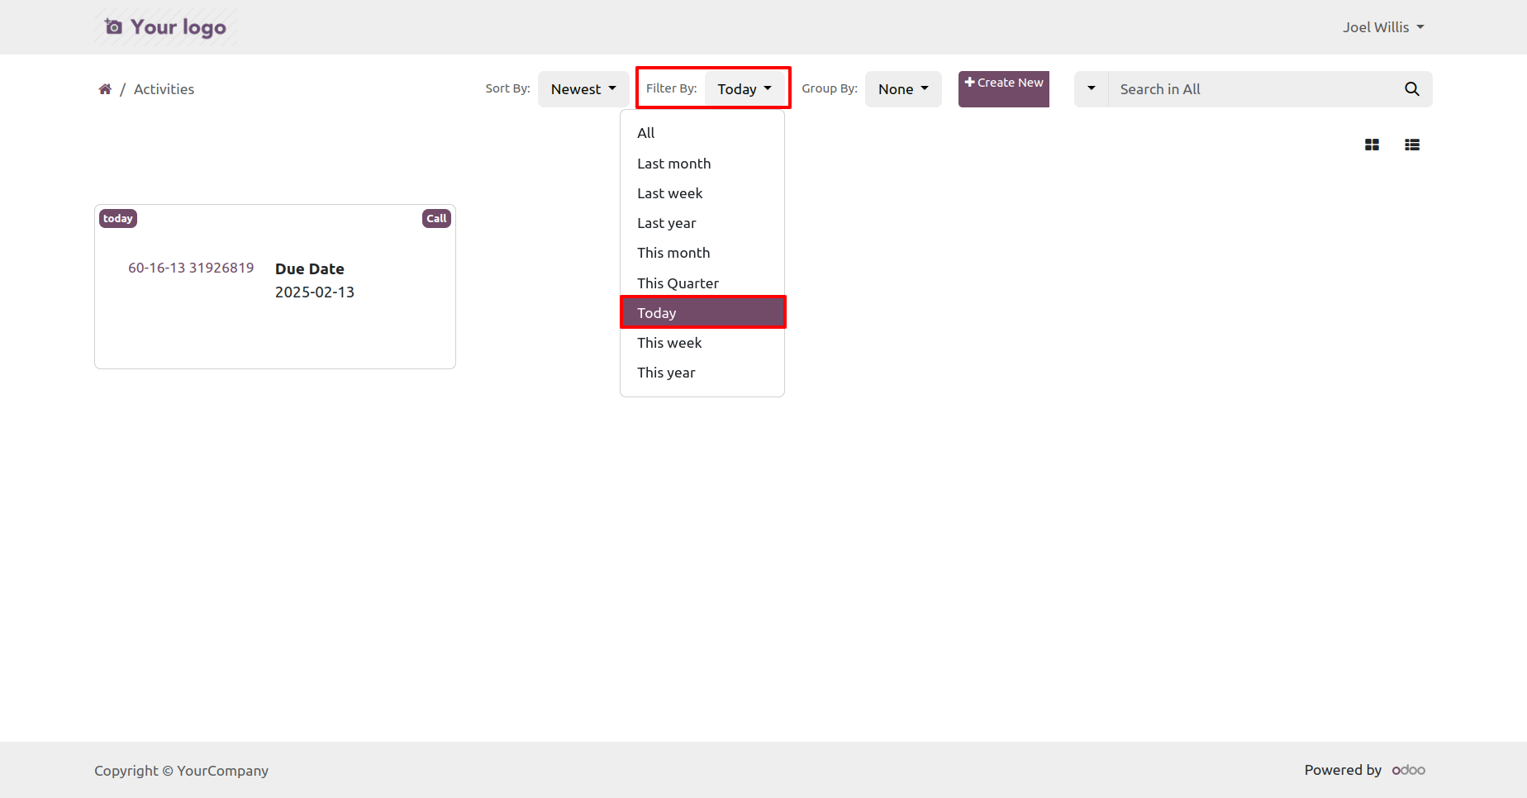Open the Odoo link in footer
This screenshot has height=798, width=1527.
[1408, 770]
